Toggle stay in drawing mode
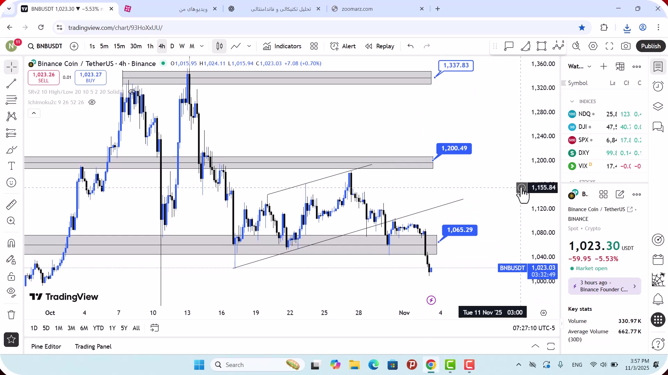 tap(11, 260)
